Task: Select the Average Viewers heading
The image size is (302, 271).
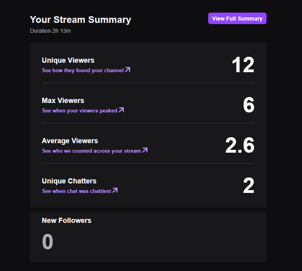Action: (x=70, y=141)
